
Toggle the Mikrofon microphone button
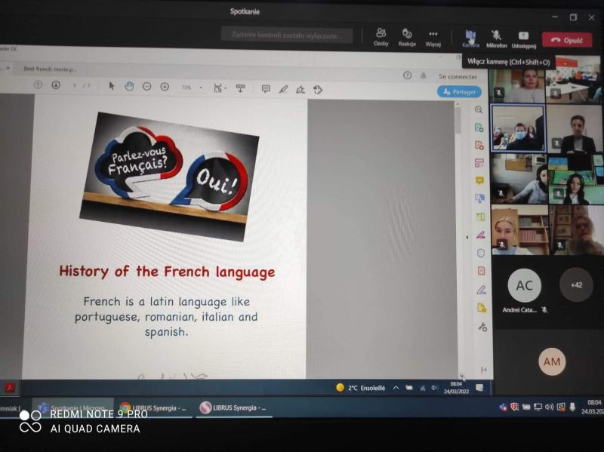[x=496, y=38]
